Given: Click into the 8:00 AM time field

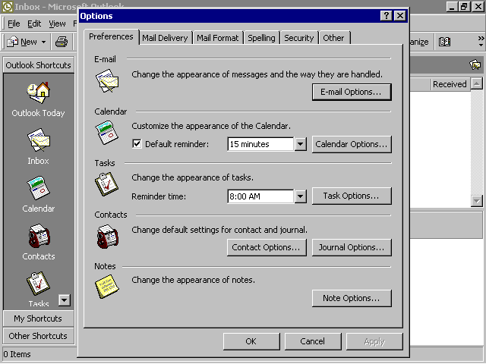Looking at the screenshot, I should (260, 196).
